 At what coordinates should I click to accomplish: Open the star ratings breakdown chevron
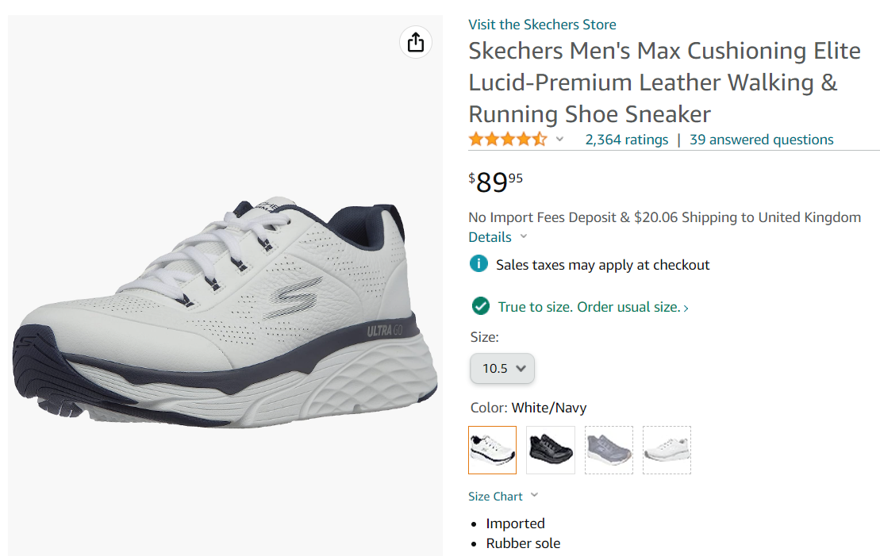[x=559, y=140]
